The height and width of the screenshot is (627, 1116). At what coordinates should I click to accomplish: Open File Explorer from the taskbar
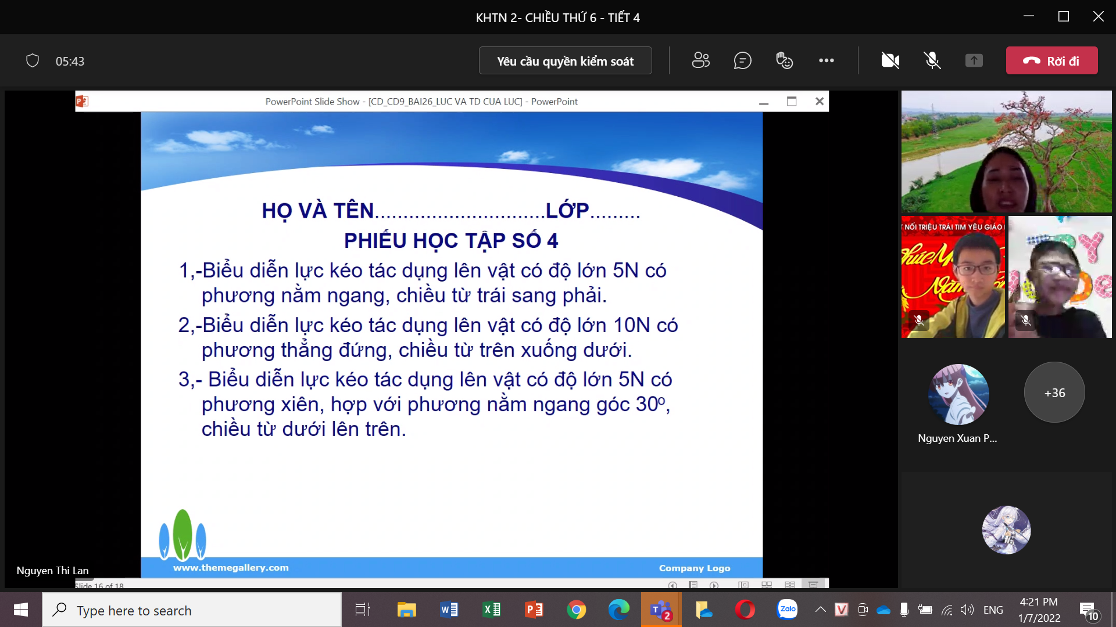point(406,610)
